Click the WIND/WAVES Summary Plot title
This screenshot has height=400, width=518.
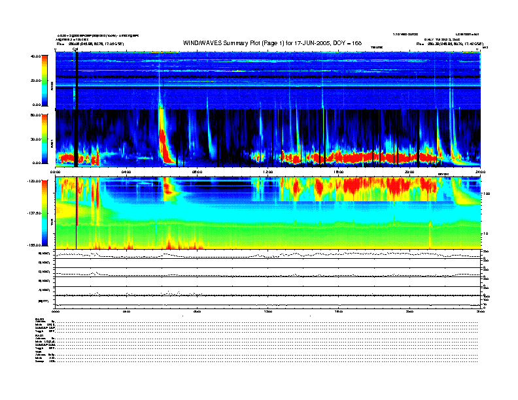[272, 43]
